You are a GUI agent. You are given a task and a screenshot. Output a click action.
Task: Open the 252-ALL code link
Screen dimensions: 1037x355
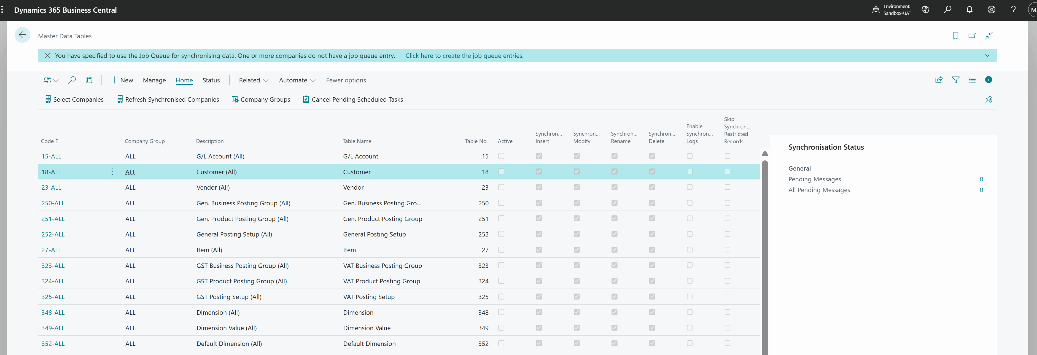point(53,234)
